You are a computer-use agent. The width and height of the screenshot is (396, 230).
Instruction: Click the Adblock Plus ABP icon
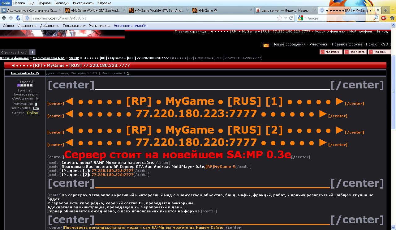point(384,18)
